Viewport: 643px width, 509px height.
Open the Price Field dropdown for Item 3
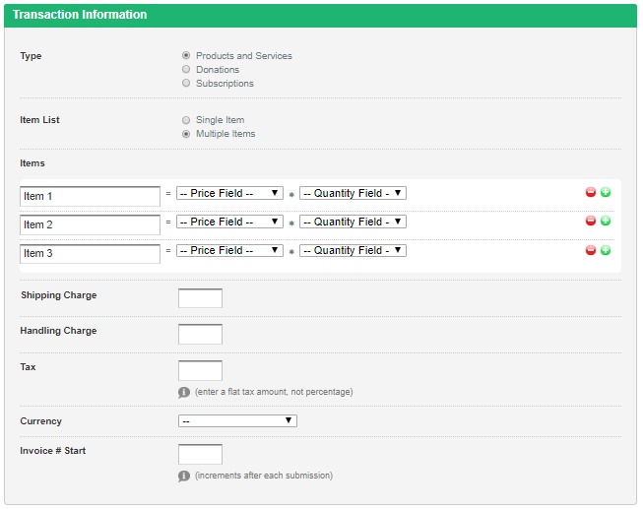(229, 251)
